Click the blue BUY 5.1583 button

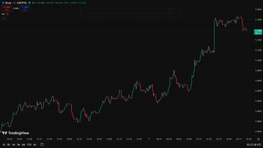[x=25, y=9]
